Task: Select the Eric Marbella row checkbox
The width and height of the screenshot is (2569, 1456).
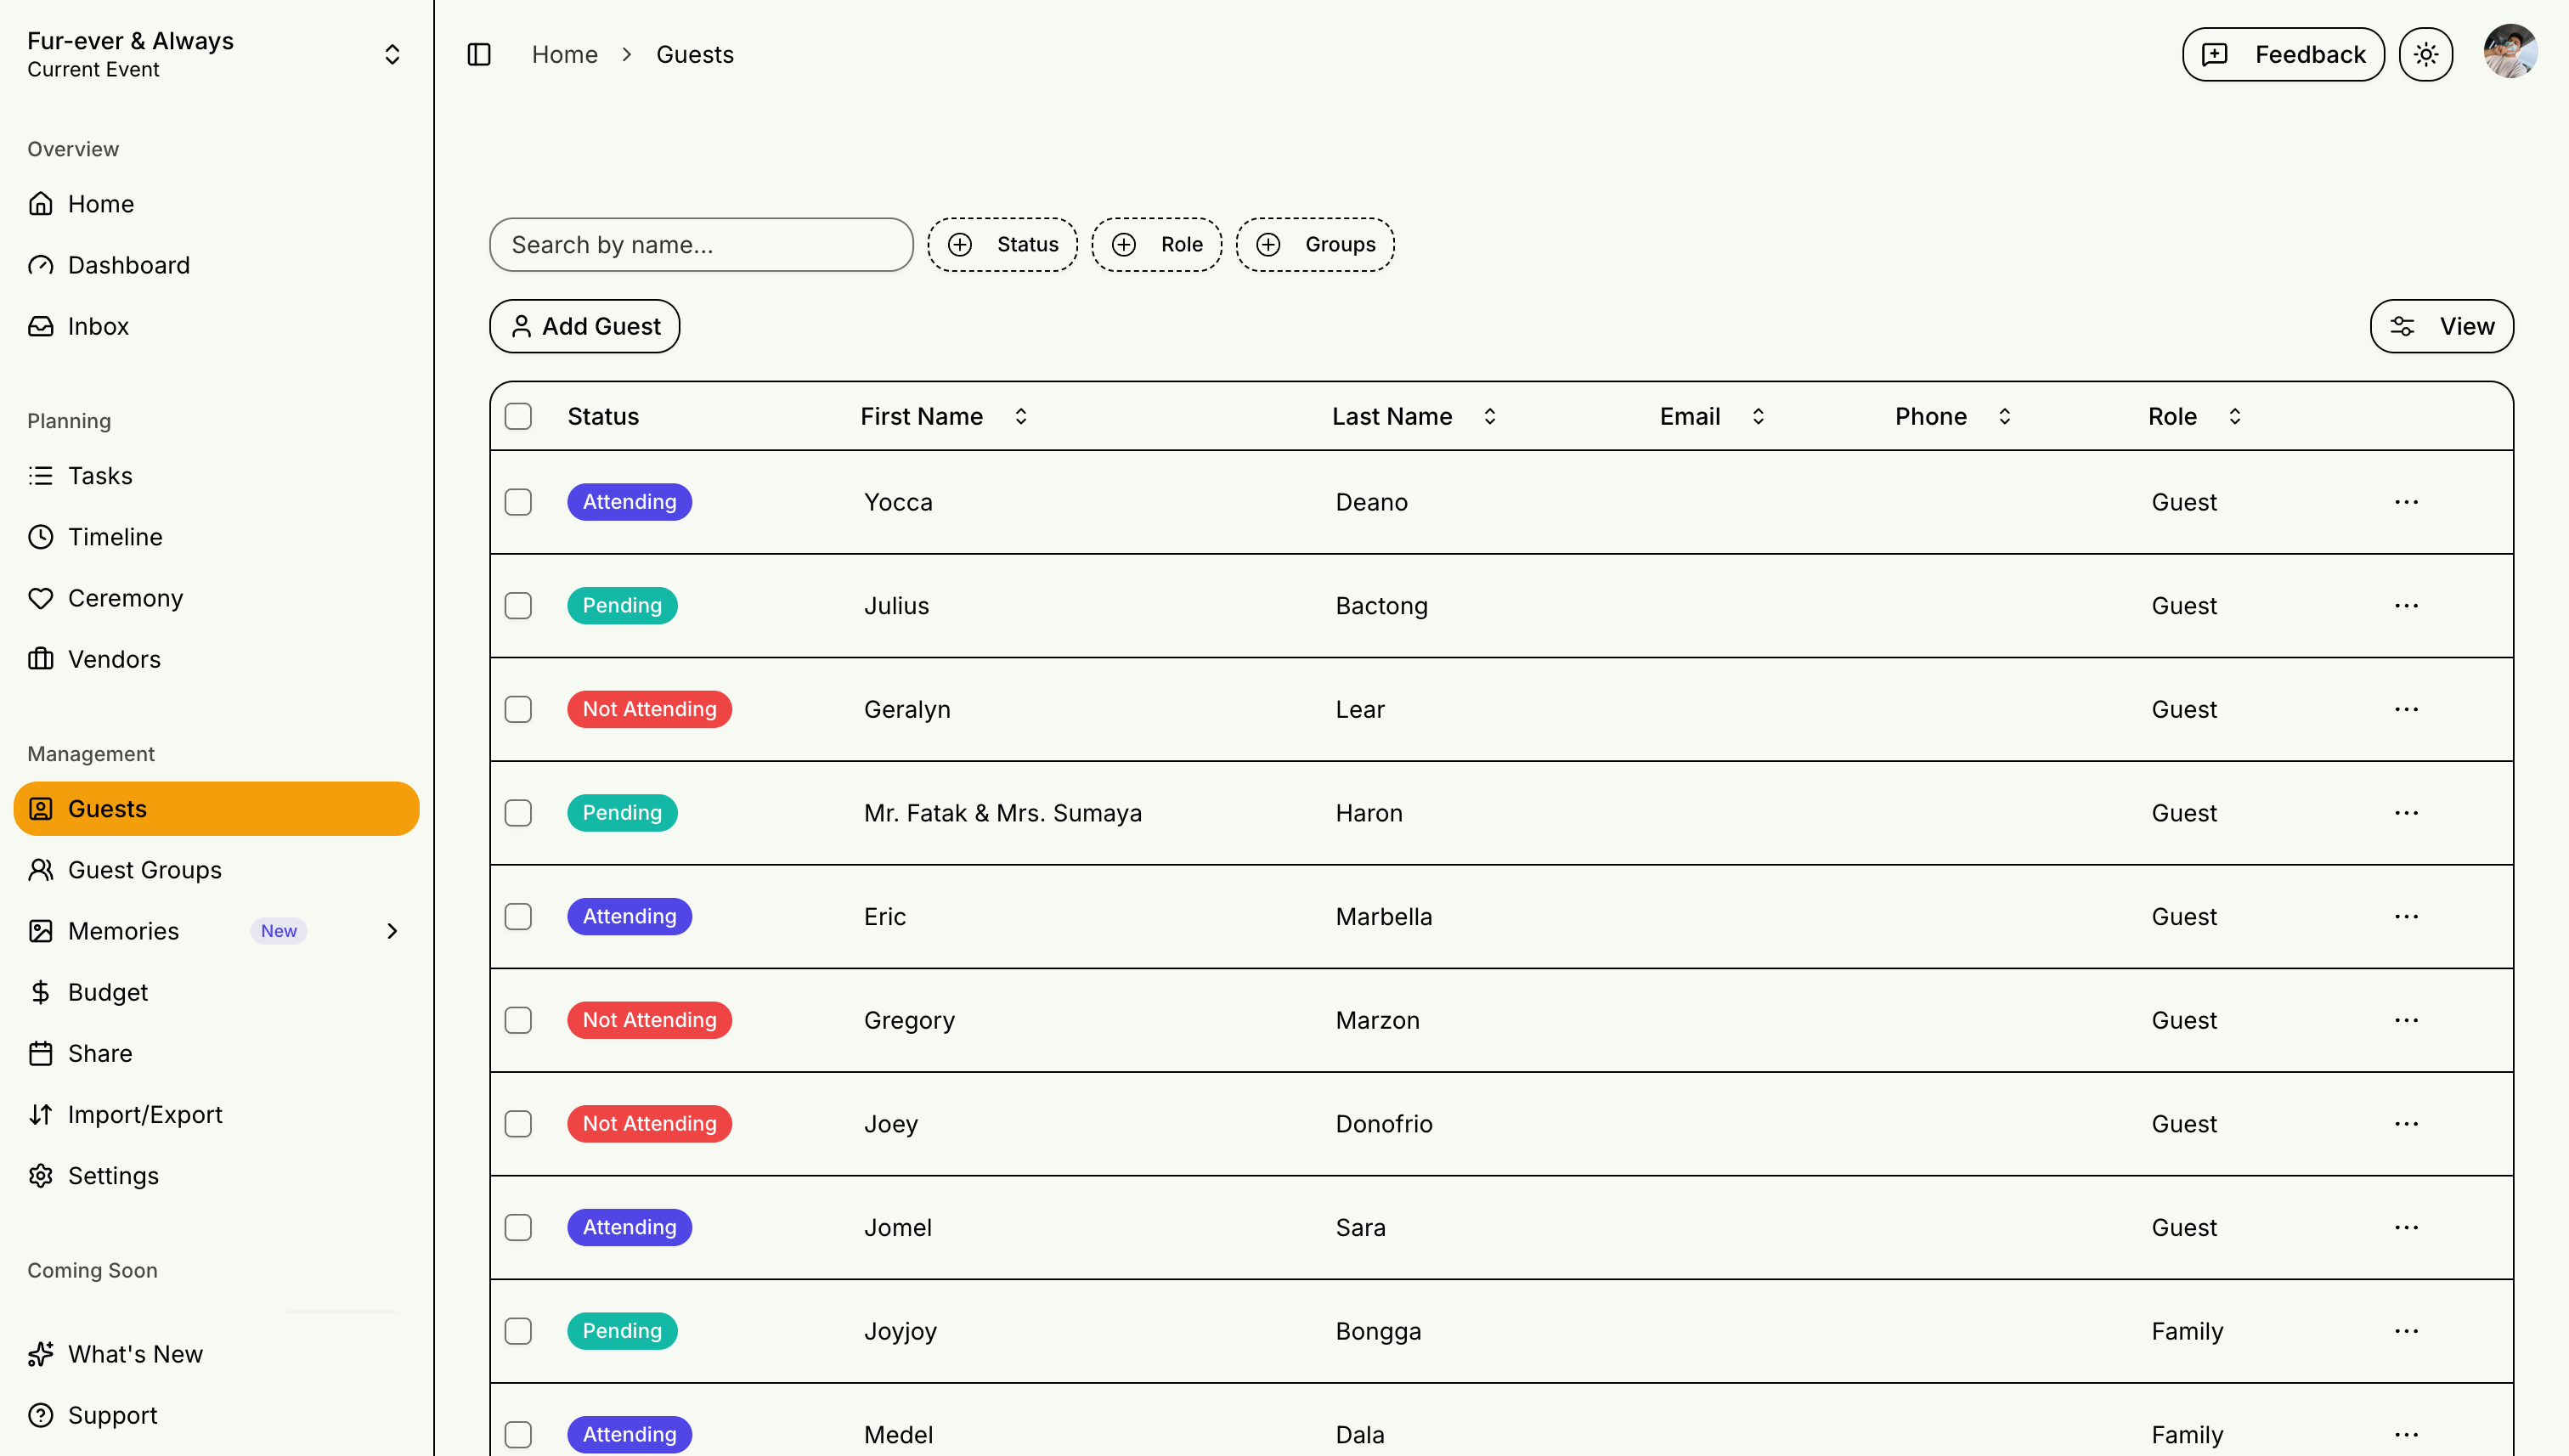Action: [518, 917]
